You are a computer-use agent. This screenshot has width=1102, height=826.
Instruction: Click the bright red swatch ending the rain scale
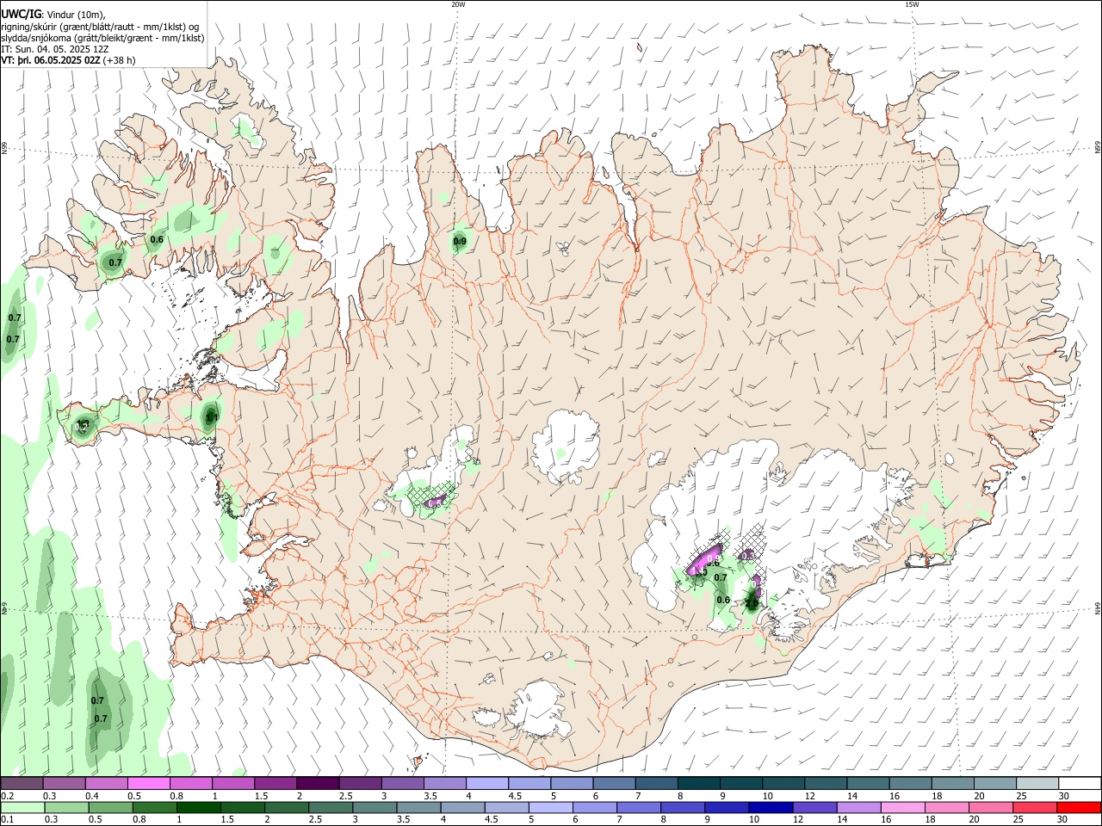1078,807
